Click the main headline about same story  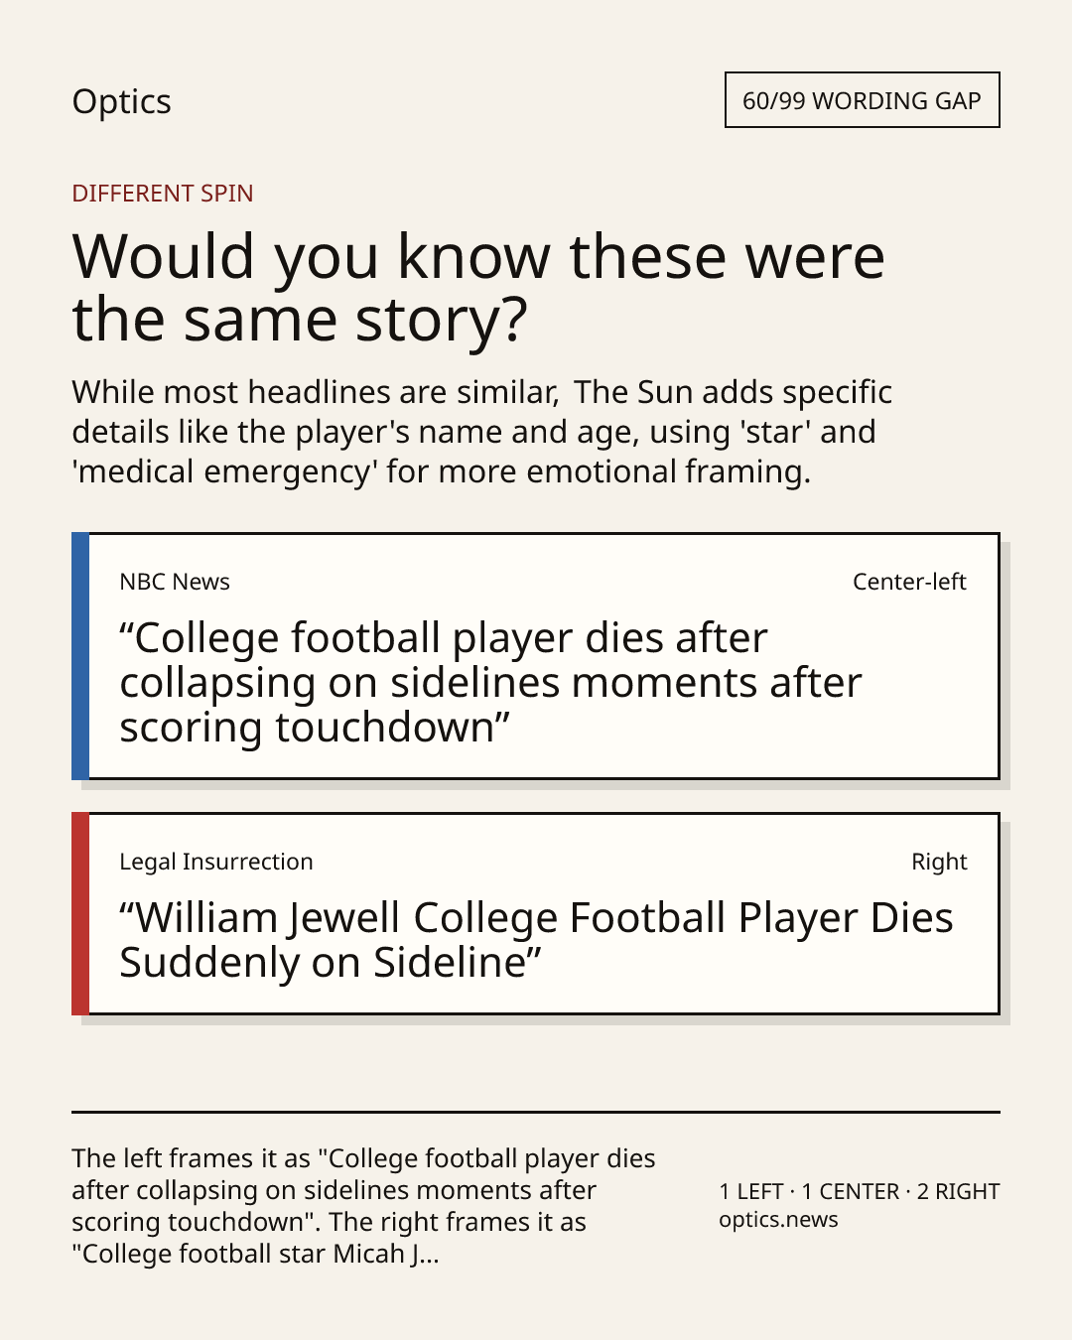[x=478, y=287]
